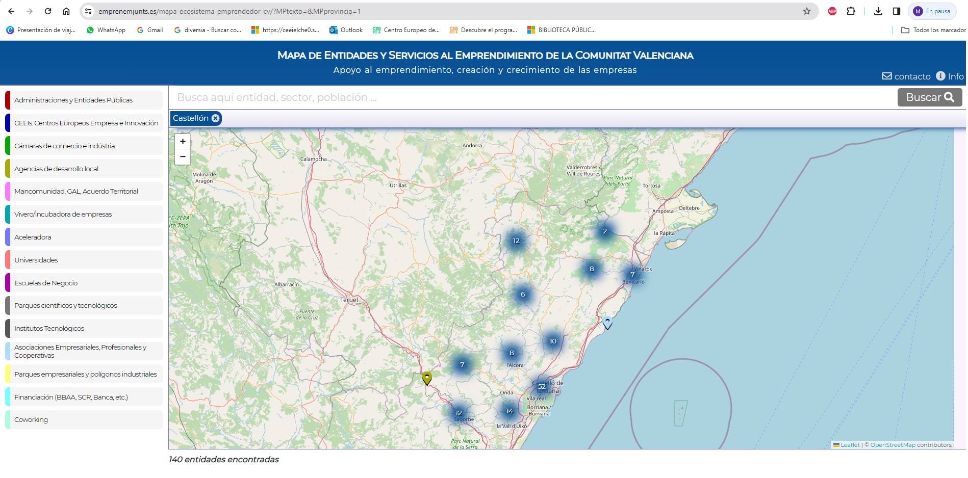Click the olive map marker pin
Image resolution: width=968 pixels, height=478 pixels.
tap(427, 378)
